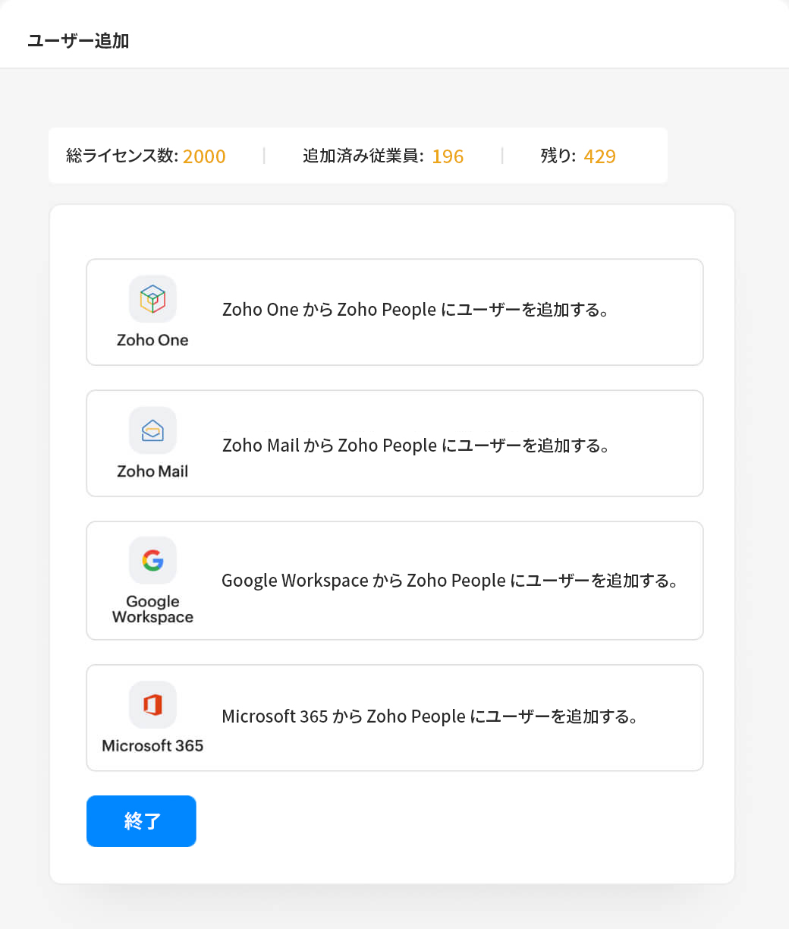Click the Zoho One icon

pos(152,299)
